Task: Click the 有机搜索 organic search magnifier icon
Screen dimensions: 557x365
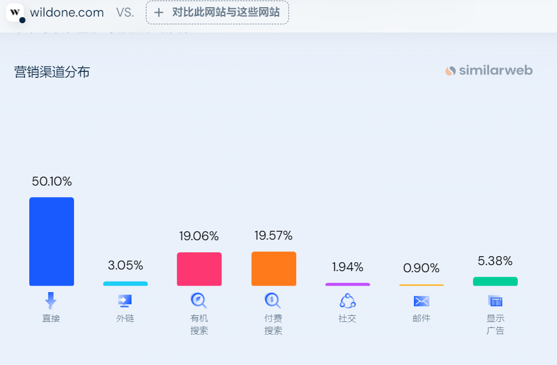Action: coord(199,300)
